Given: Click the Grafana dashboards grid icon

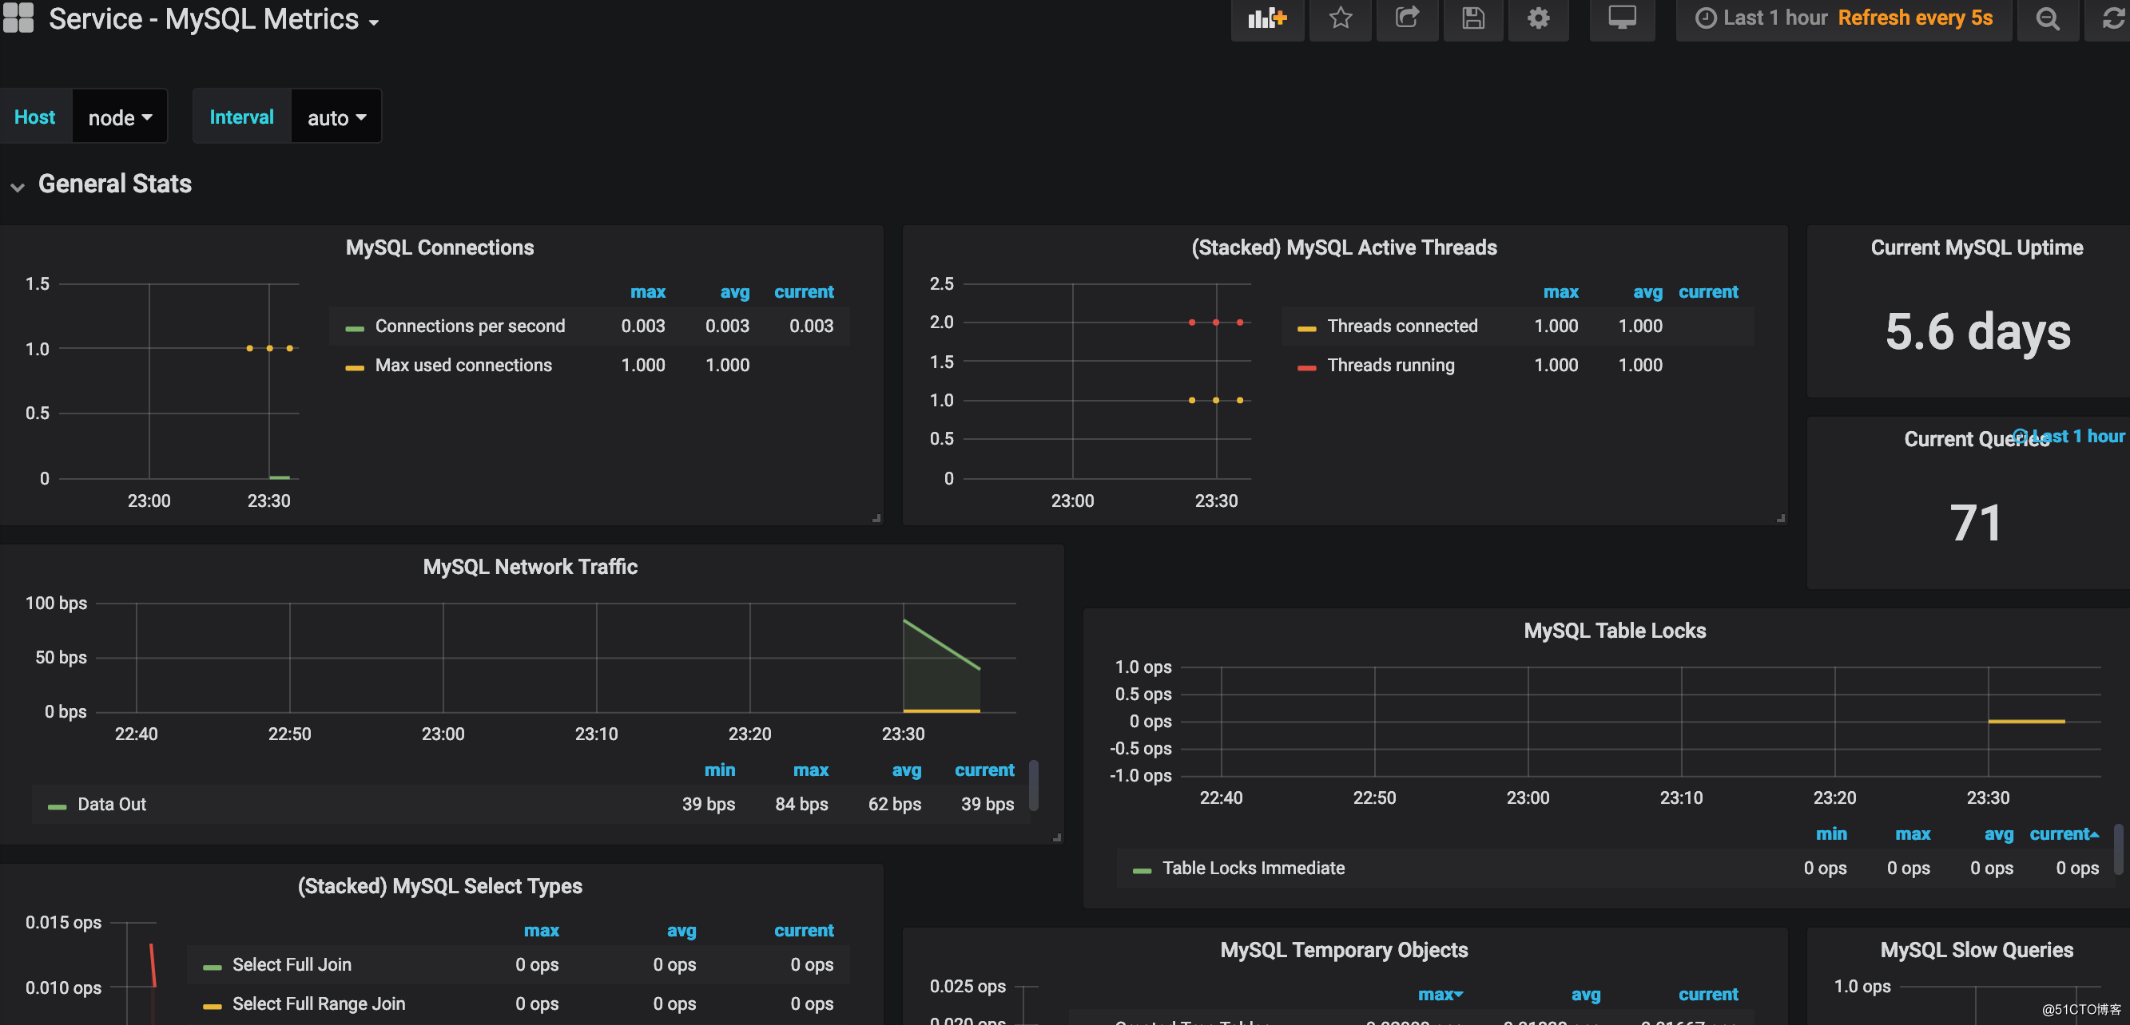Looking at the screenshot, I should [18, 18].
